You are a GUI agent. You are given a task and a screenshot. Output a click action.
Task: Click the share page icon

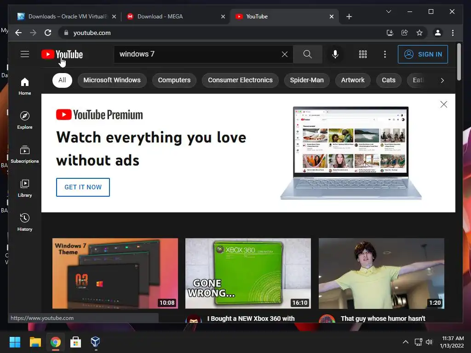click(x=405, y=33)
